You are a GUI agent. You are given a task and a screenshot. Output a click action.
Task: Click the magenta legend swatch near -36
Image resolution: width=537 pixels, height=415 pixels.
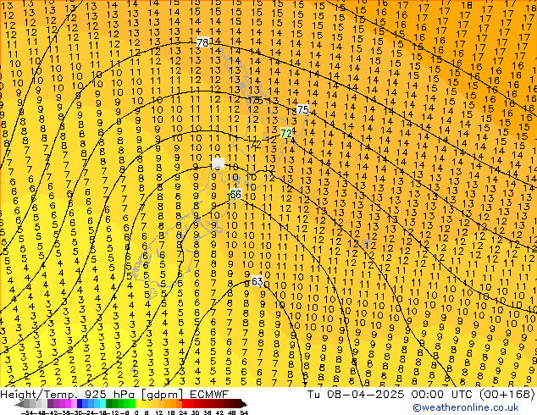[x=68, y=403]
